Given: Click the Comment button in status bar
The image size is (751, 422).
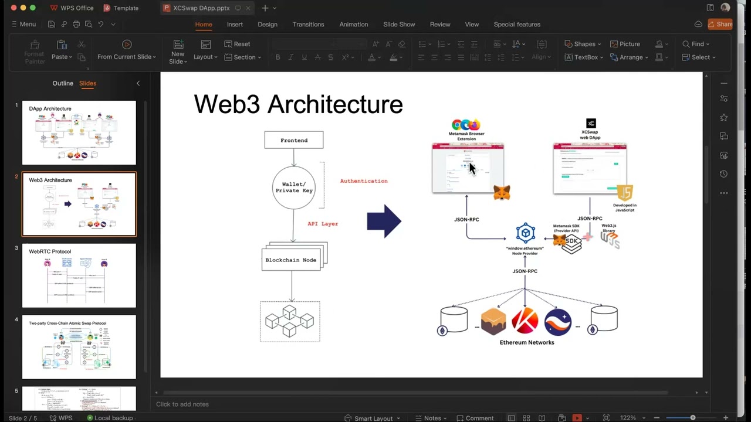Looking at the screenshot, I should coord(474,418).
